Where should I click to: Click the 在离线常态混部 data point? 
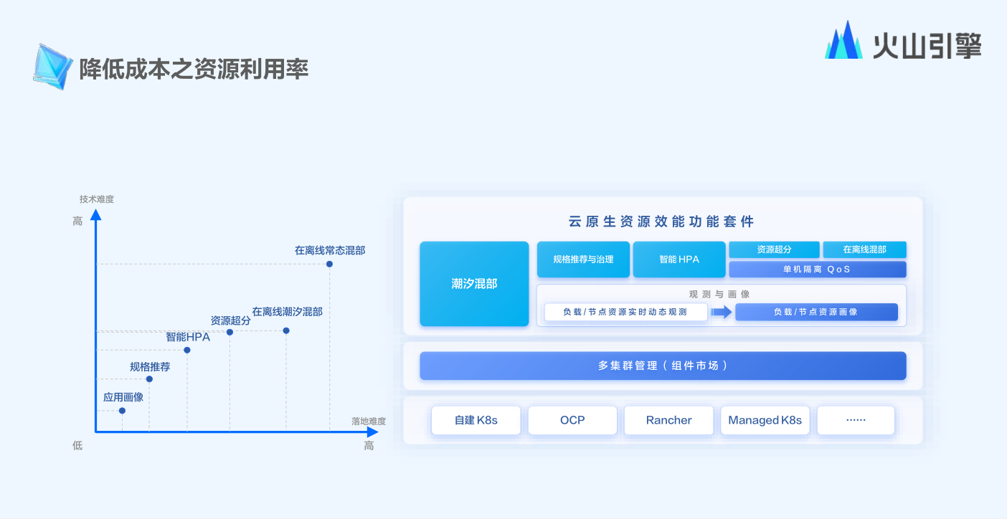coord(329,264)
